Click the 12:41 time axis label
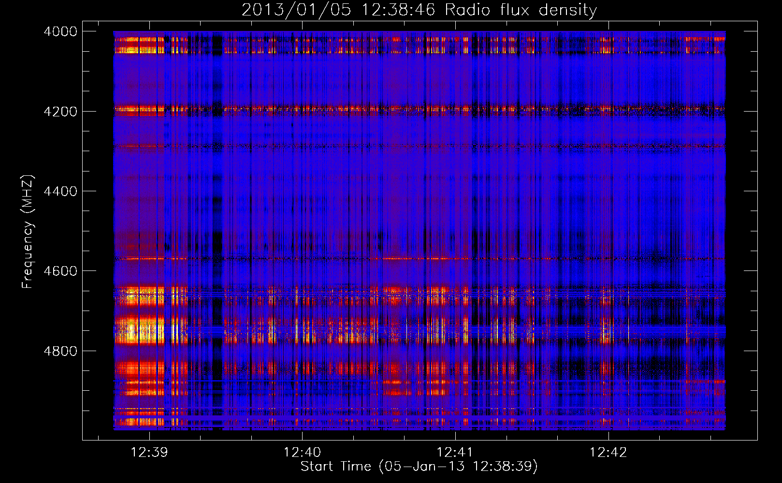 tap(455, 452)
